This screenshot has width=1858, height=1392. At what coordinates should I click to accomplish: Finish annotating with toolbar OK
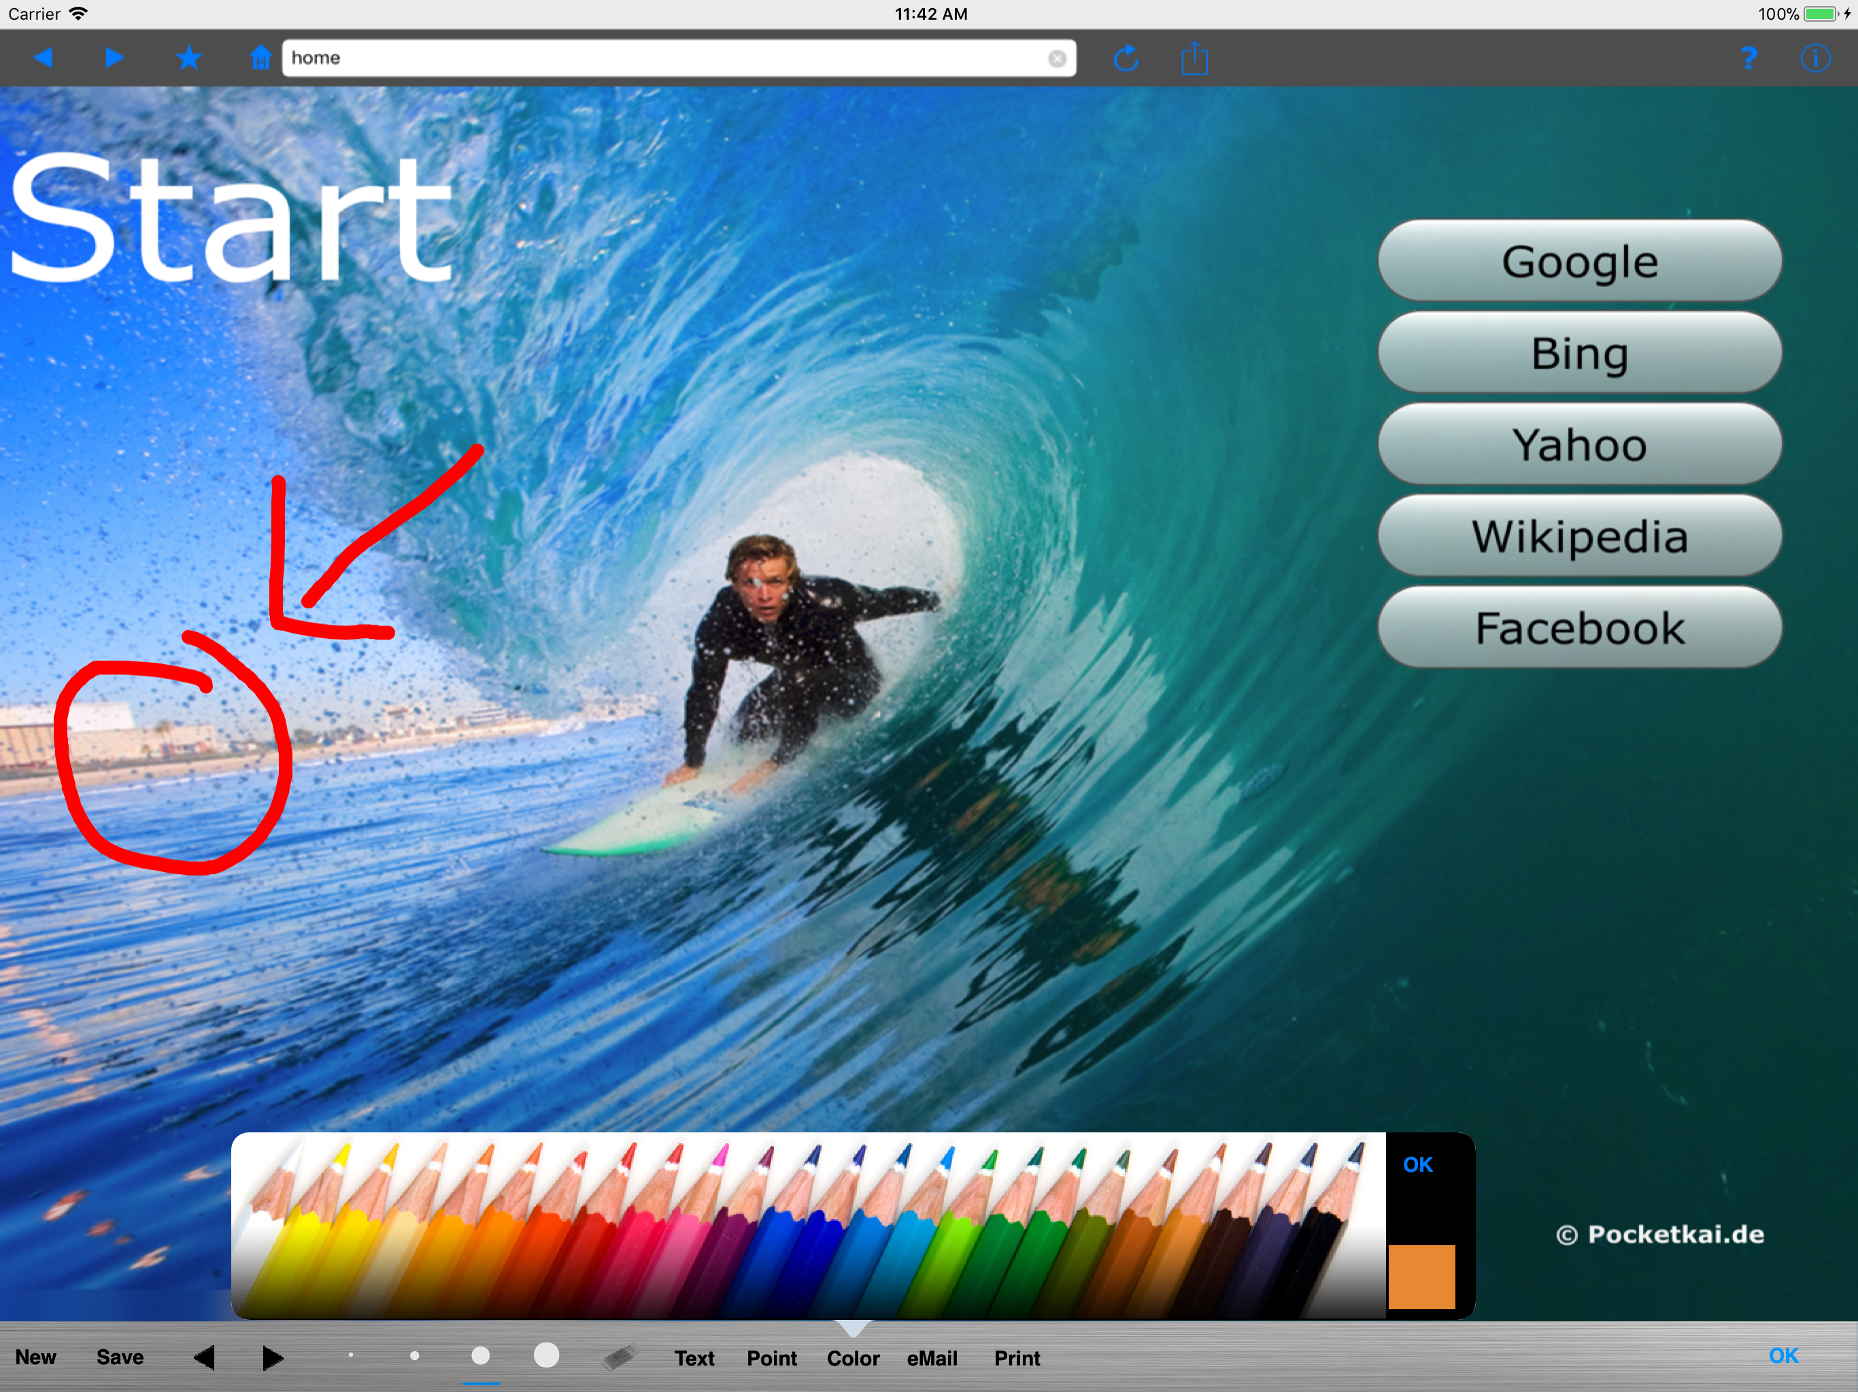pos(1784,1356)
